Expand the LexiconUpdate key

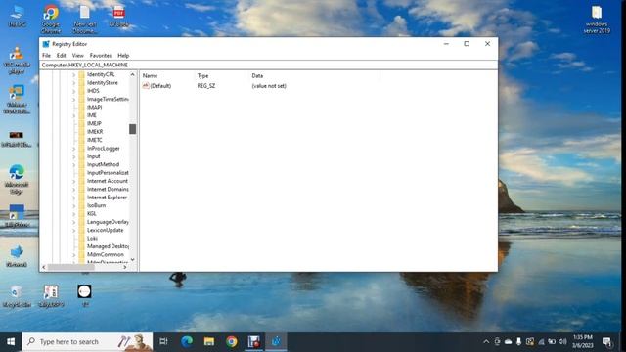(74, 231)
